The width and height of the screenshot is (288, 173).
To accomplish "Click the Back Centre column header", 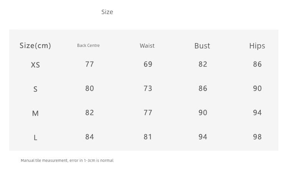I will click(x=88, y=45).
